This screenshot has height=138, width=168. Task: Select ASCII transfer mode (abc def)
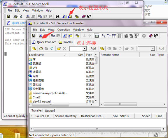(126, 36)
